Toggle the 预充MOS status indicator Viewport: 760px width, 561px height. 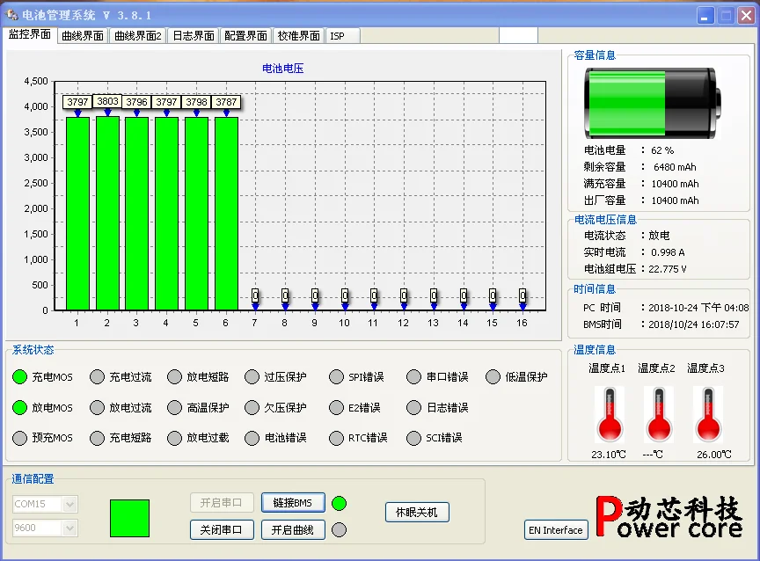(x=19, y=438)
